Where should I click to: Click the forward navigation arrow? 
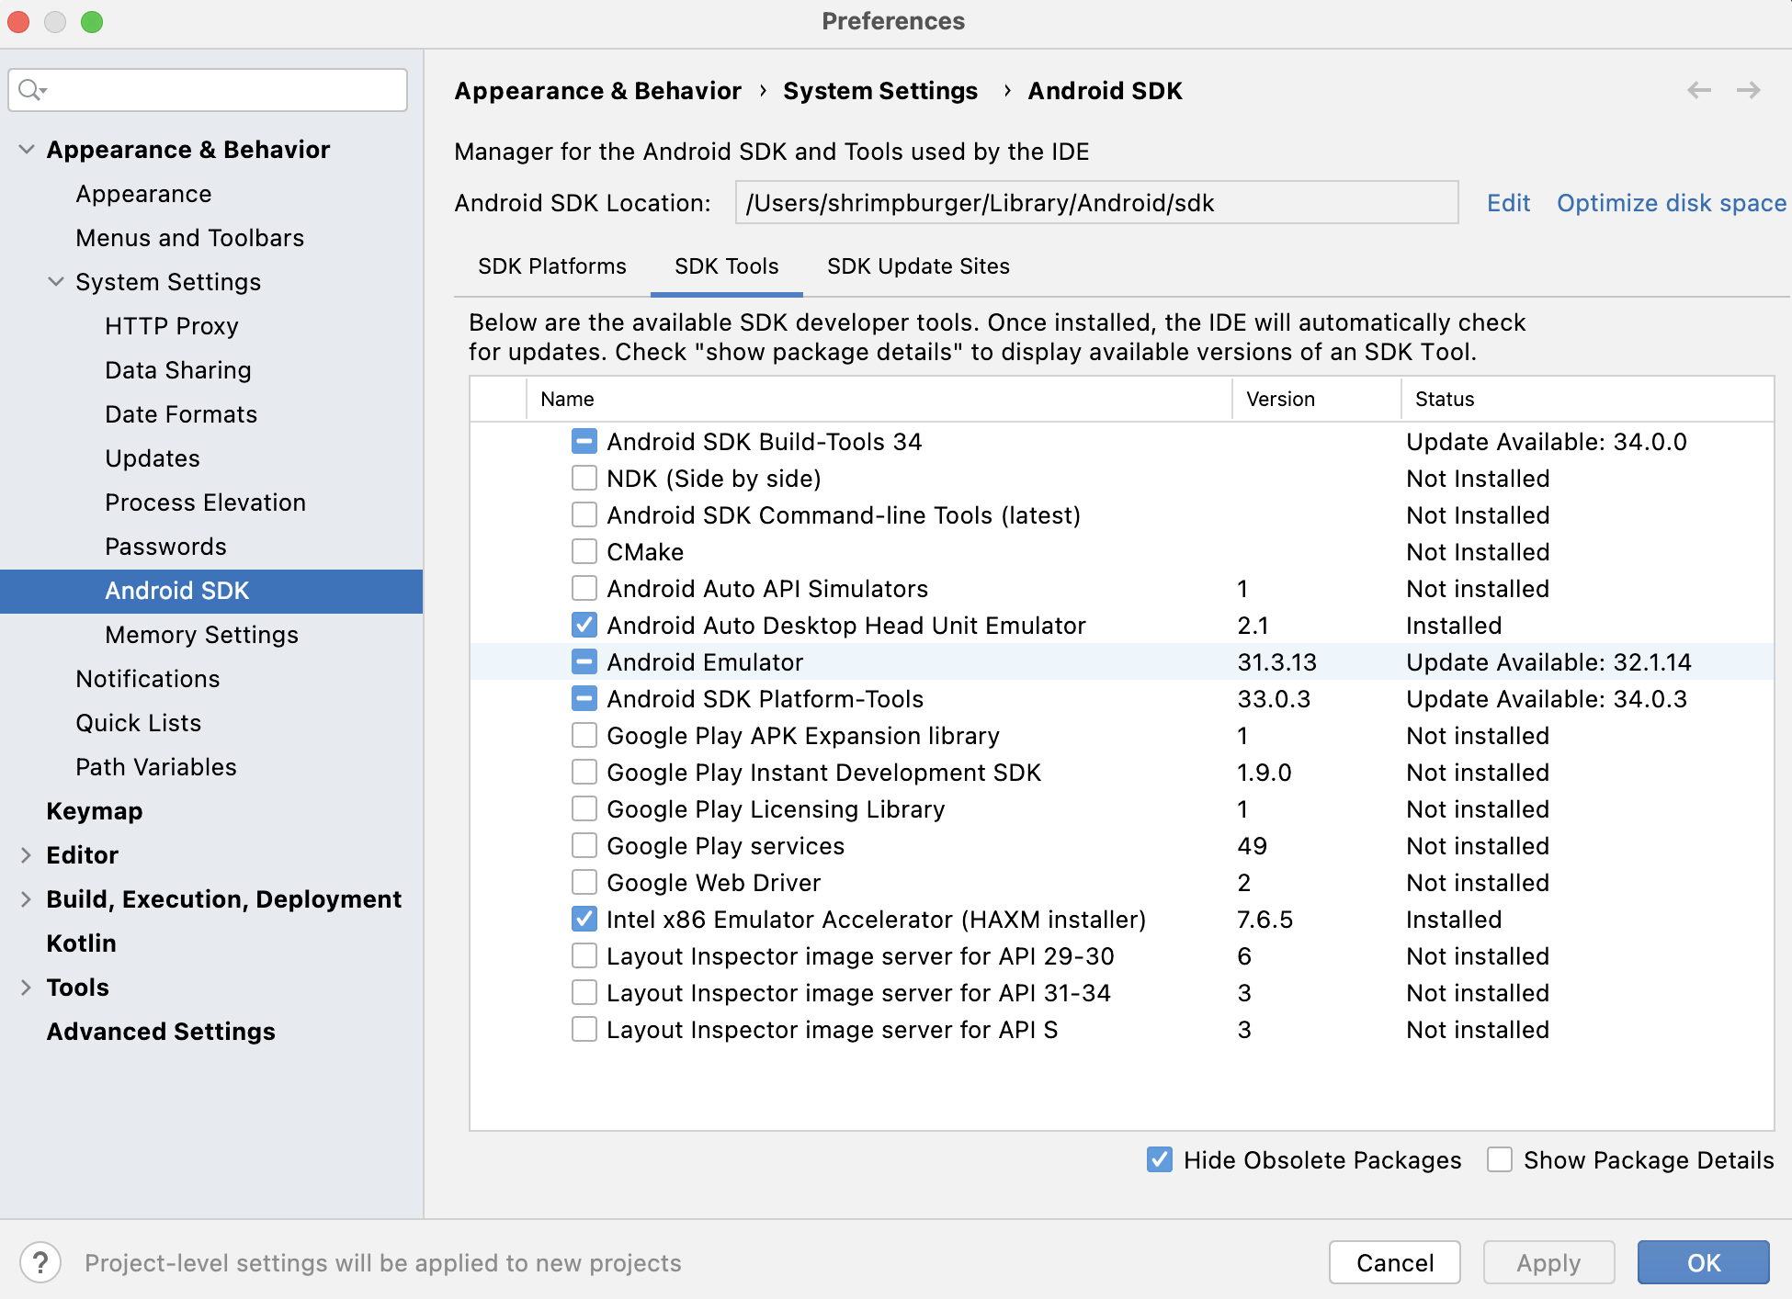(x=1748, y=90)
